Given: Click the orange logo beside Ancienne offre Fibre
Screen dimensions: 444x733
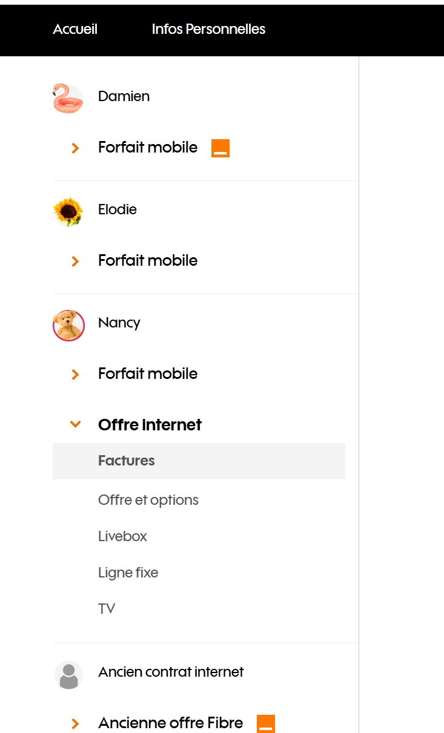Looking at the screenshot, I should (266, 723).
